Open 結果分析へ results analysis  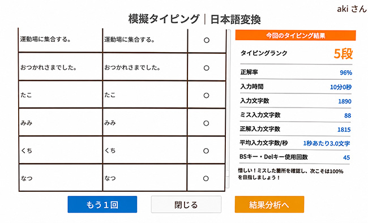[269, 204]
